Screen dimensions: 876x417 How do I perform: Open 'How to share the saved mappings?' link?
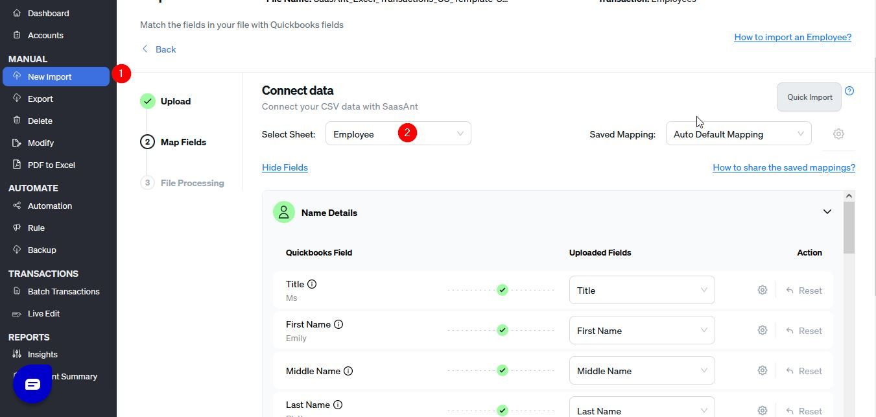click(x=784, y=167)
